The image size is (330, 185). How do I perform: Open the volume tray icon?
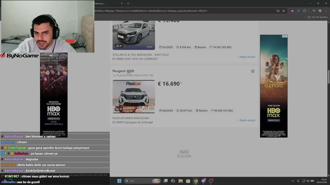click(x=308, y=181)
